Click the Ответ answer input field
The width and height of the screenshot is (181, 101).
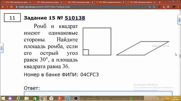pyautogui.click(x=98, y=93)
